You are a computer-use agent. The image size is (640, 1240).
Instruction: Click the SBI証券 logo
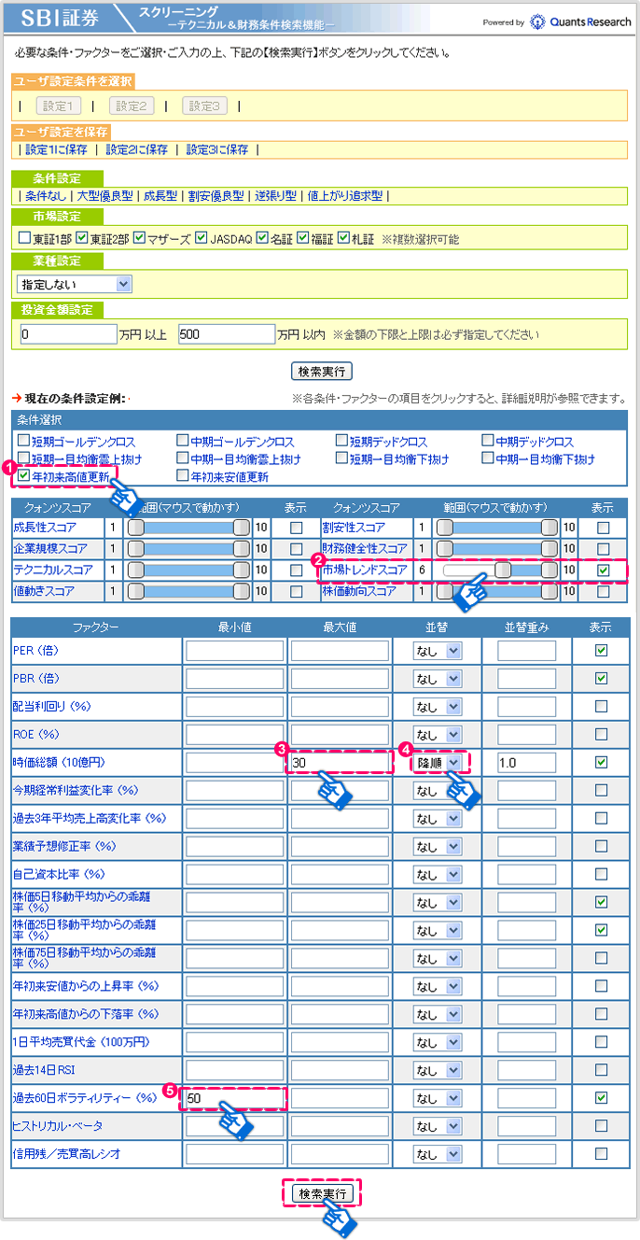point(59,20)
